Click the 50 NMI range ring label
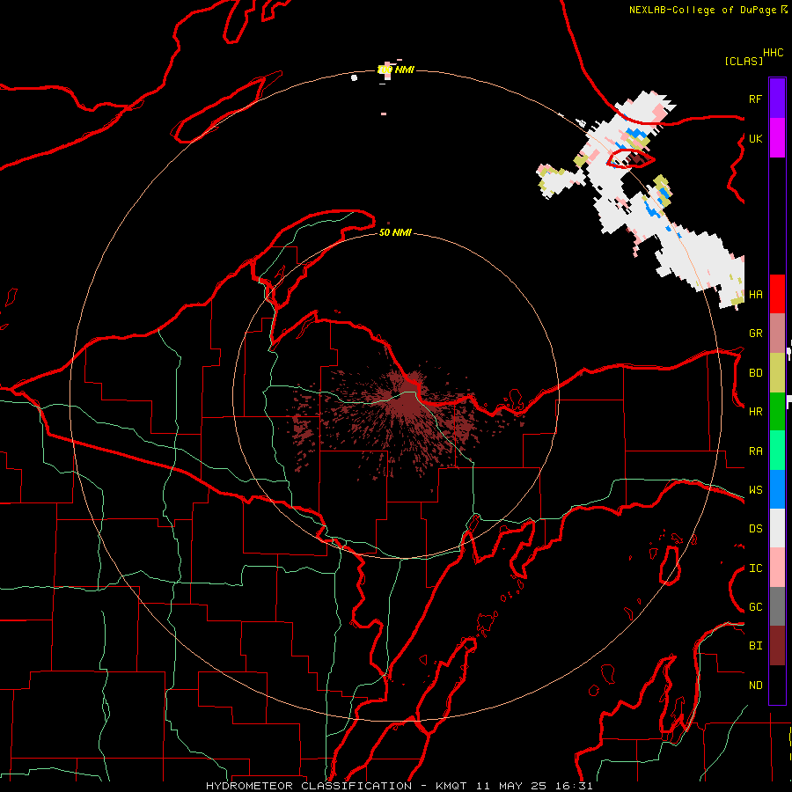This screenshot has width=792, height=792. point(395,232)
